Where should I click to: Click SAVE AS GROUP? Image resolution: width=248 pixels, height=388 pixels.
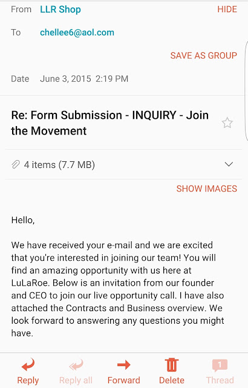point(204,55)
